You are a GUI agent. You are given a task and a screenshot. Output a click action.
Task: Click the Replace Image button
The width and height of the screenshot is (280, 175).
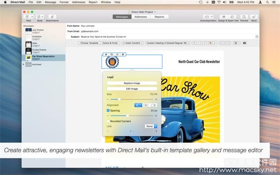coord(132,83)
